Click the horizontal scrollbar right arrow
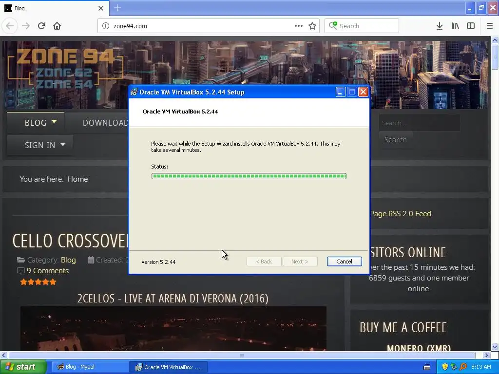Screen dimensions: 499x374 pyautogui.click(x=486, y=355)
